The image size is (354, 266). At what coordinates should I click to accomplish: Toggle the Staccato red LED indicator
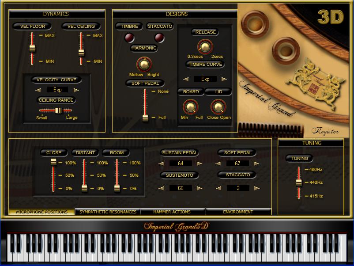tap(159, 38)
